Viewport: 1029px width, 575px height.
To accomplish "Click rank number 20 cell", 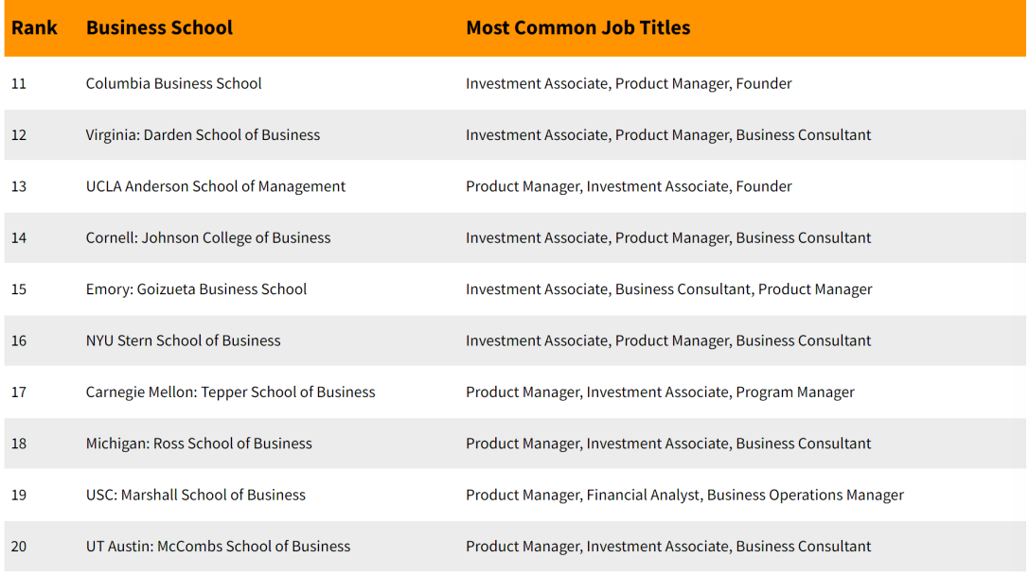I will click(19, 546).
